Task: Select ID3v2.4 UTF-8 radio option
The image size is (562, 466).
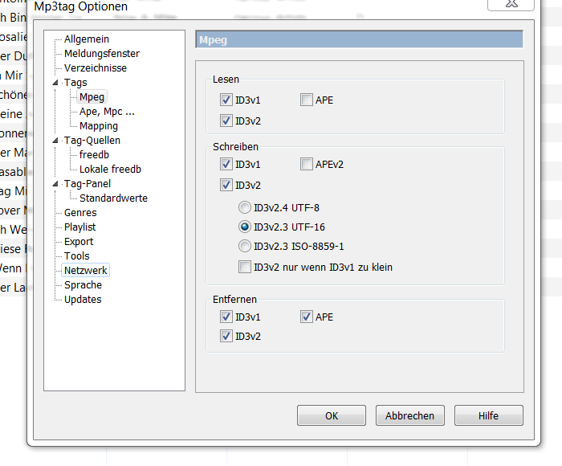Action: (245, 207)
